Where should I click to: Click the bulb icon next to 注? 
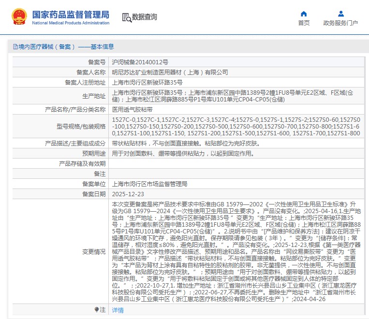coord(97,309)
